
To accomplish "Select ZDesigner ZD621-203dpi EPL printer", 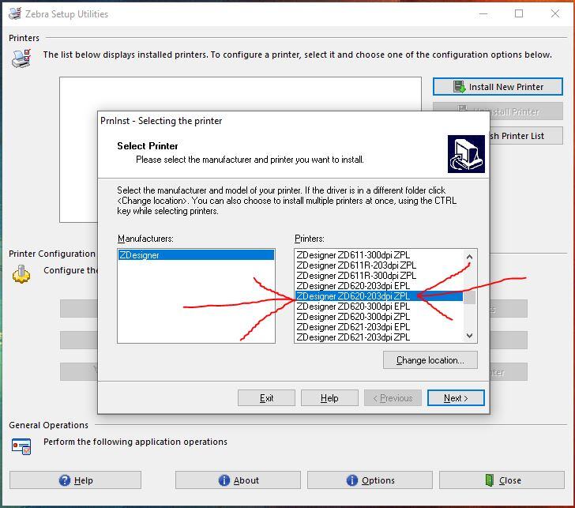I will [379, 327].
